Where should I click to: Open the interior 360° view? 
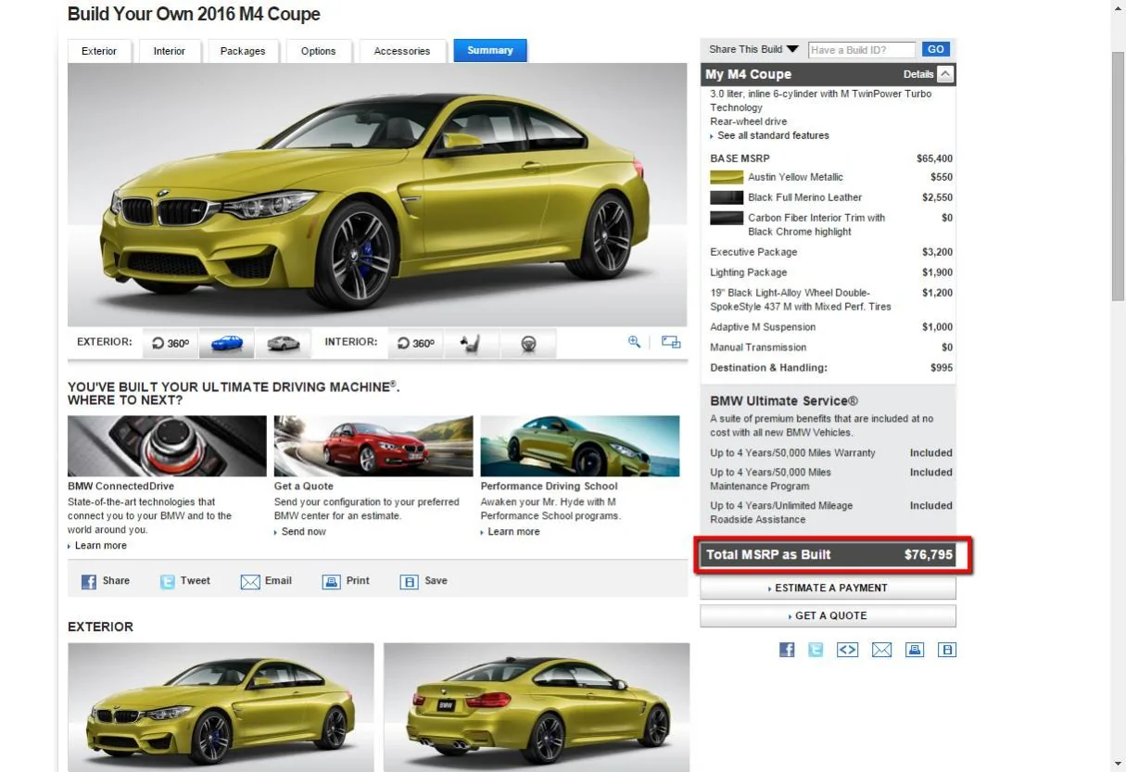[x=415, y=343]
